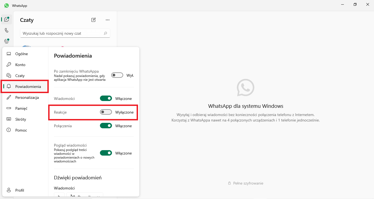Open the Calls view phone icon
Image resolution: width=374 pixels, height=199 pixels.
(7, 30)
